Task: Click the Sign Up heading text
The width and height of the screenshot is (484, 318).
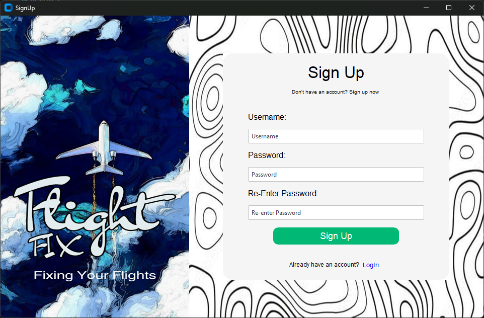Action: [x=336, y=73]
